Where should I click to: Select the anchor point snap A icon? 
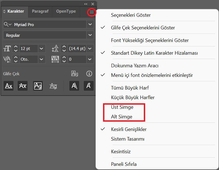(x=88, y=86)
